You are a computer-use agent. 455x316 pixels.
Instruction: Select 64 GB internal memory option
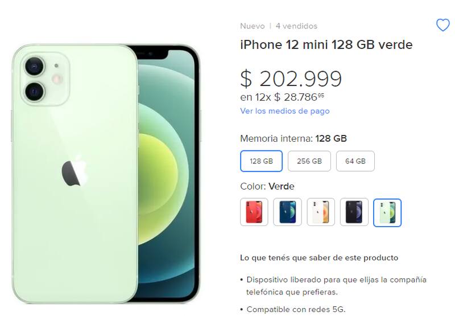coord(355,161)
